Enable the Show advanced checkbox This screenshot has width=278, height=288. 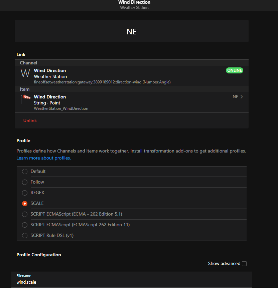(x=244, y=264)
